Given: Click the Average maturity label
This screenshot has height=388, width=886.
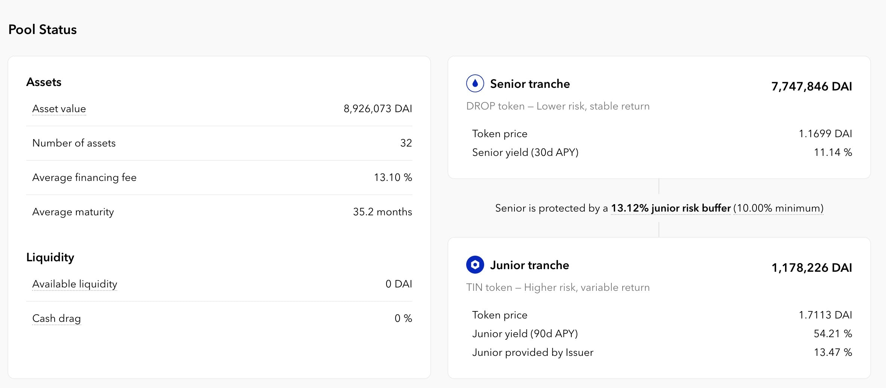Looking at the screenshot, I should 73,212.
